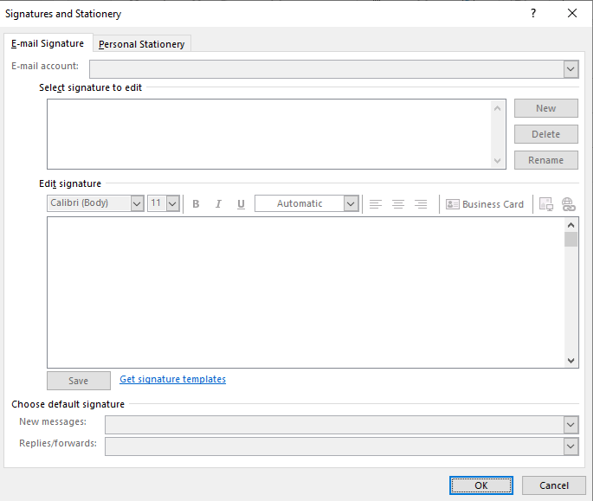Image resolution: width=593 pixels, height=501 pixels.
Task: Click the insert hyperlink icon
Action: tap(569, 204)
